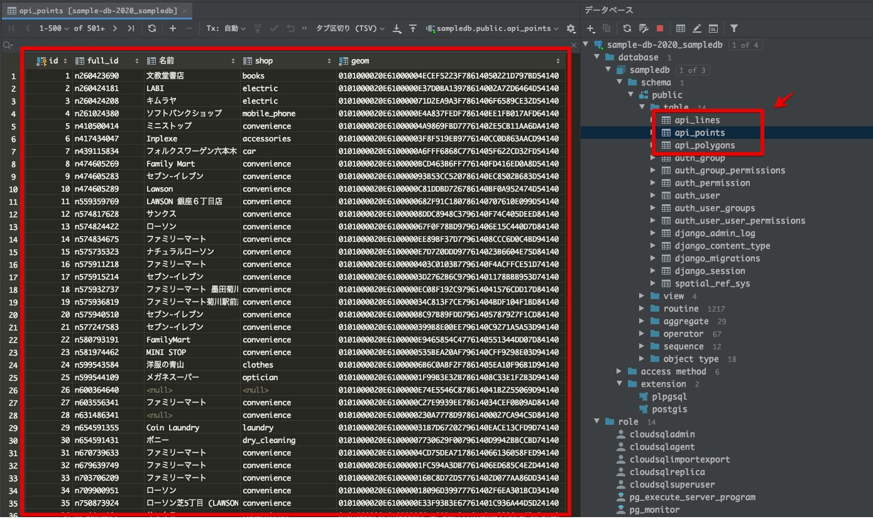Expand the access method folder
The height and width of the screenshot is (519, 873).
(620, 371)
